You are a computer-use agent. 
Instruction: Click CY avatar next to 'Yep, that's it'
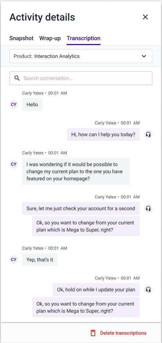pos(14,260)
